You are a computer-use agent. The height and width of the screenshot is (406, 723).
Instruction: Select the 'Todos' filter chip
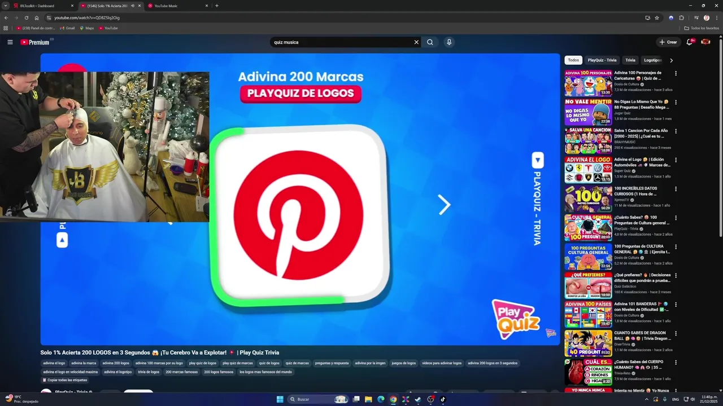coord(573,60)
